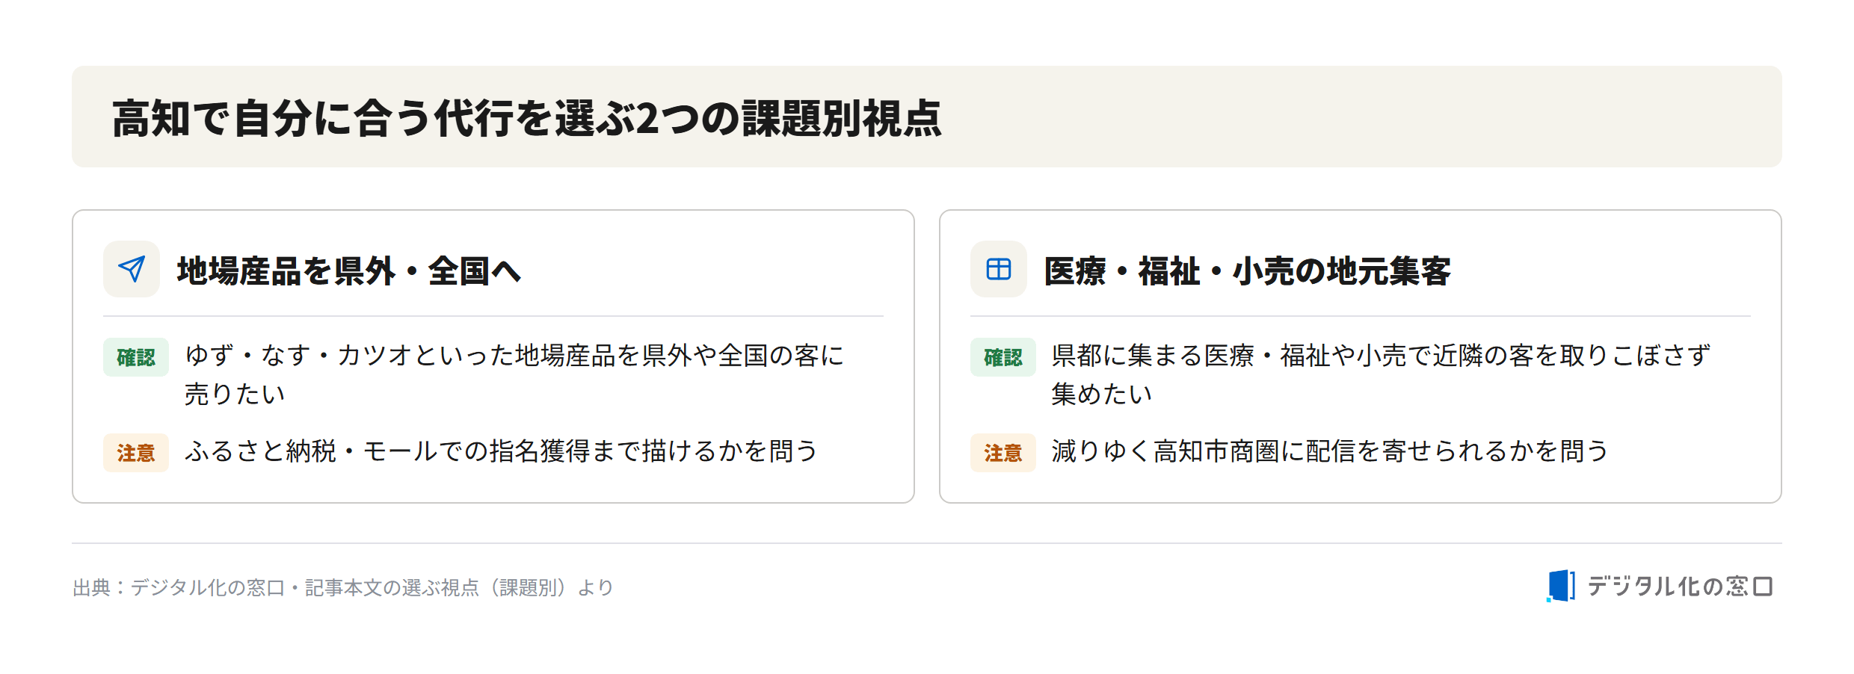The width and height of the screenshot is (1854, 674).
Task: Click the ゆず・なす・カツオ description text
Action: 514,374
